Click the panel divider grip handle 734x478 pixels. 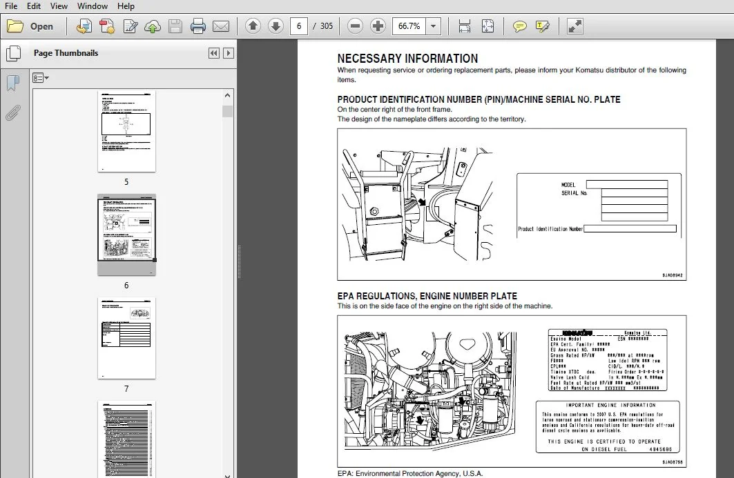click(239, 262)
